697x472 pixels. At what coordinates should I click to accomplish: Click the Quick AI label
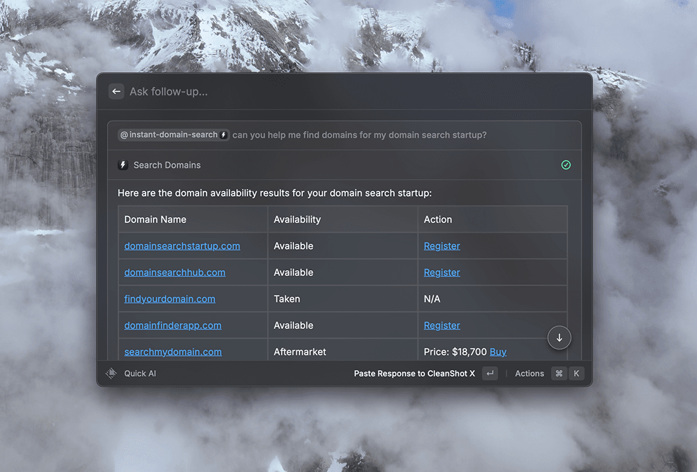[x=140, y=373]
